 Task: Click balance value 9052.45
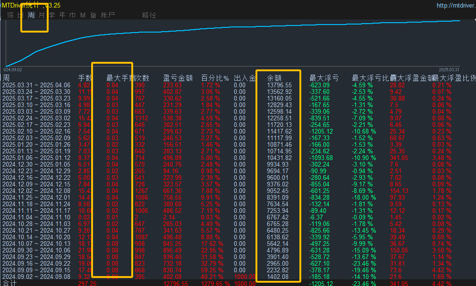(x=278, y=191)
